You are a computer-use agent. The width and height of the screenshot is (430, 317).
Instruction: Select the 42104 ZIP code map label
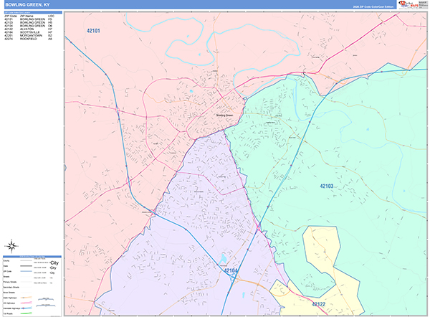(x=230, y=272)
